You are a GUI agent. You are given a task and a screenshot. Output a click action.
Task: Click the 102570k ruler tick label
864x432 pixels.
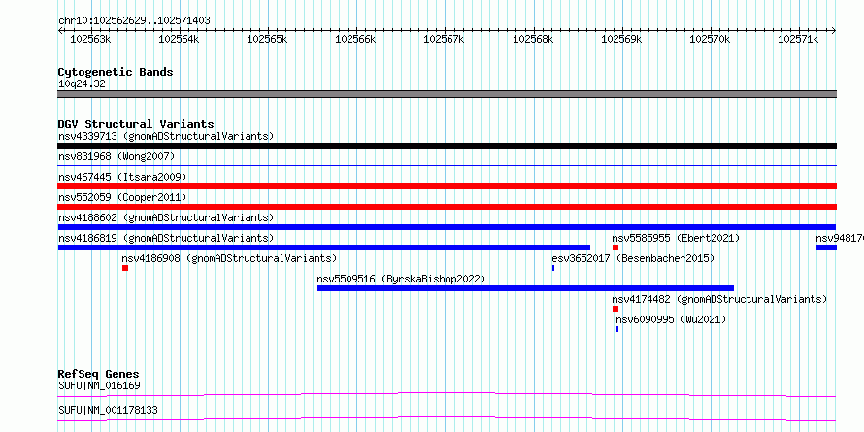pyautogui.click(x=711, y=39)
